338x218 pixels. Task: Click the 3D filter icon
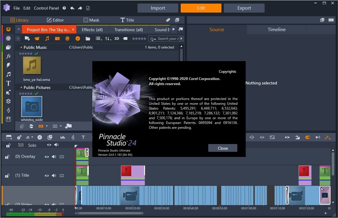(x=117, y=39)
